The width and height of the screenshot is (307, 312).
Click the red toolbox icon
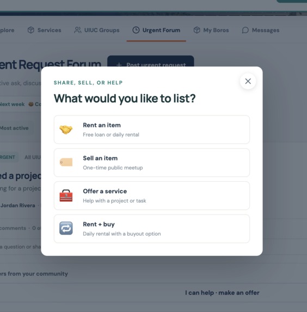coord(66,195)
